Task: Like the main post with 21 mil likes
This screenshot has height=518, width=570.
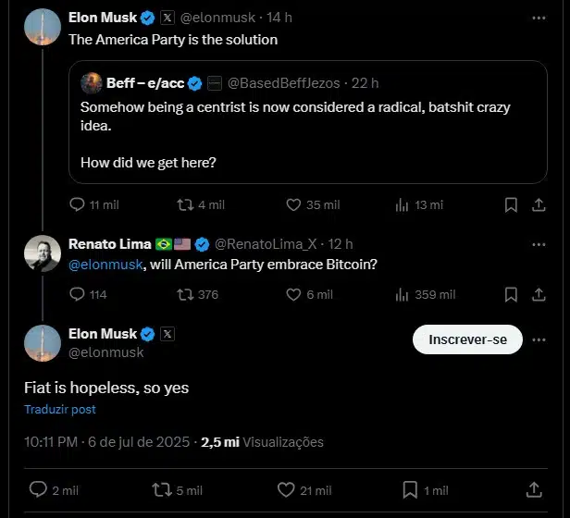Action: pos(286,489)
